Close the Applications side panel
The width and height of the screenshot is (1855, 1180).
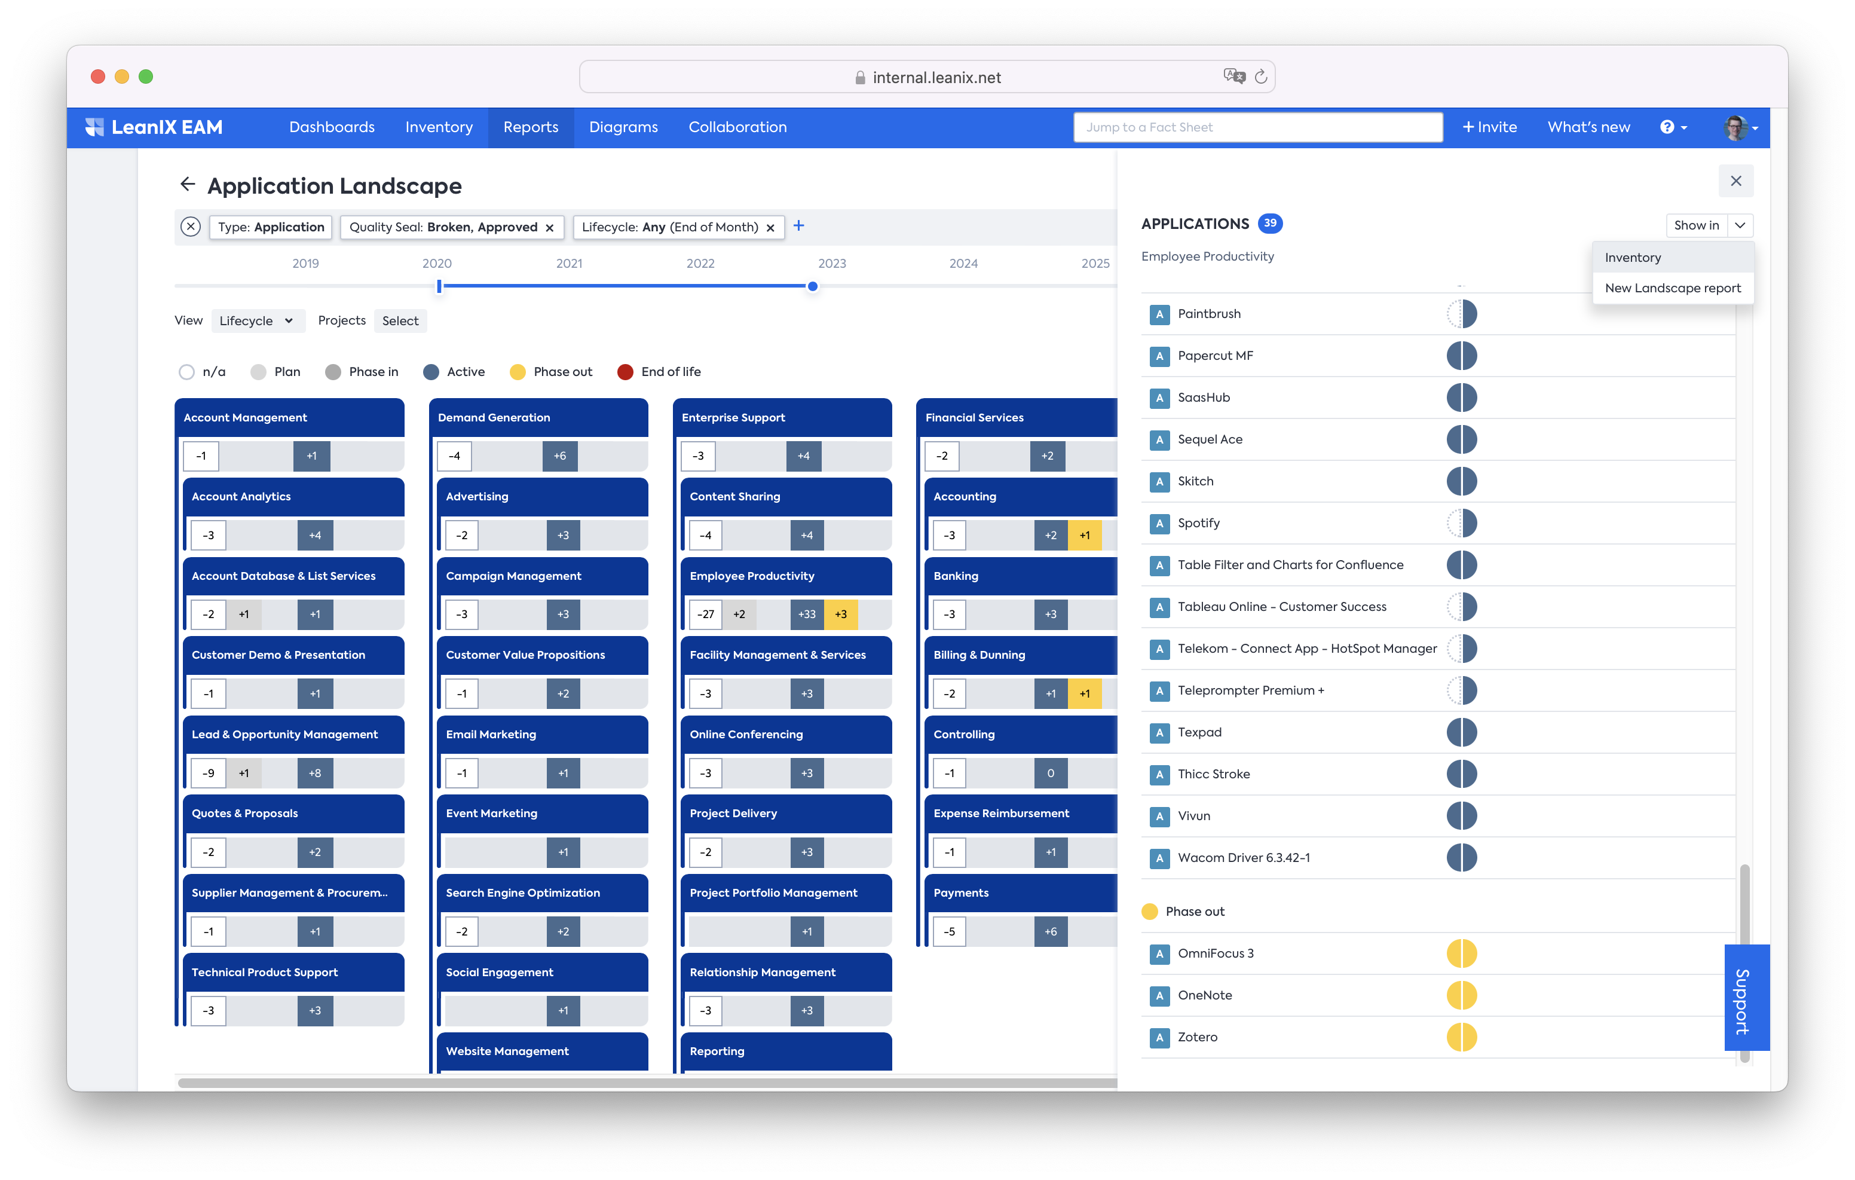coord(1735,181)
